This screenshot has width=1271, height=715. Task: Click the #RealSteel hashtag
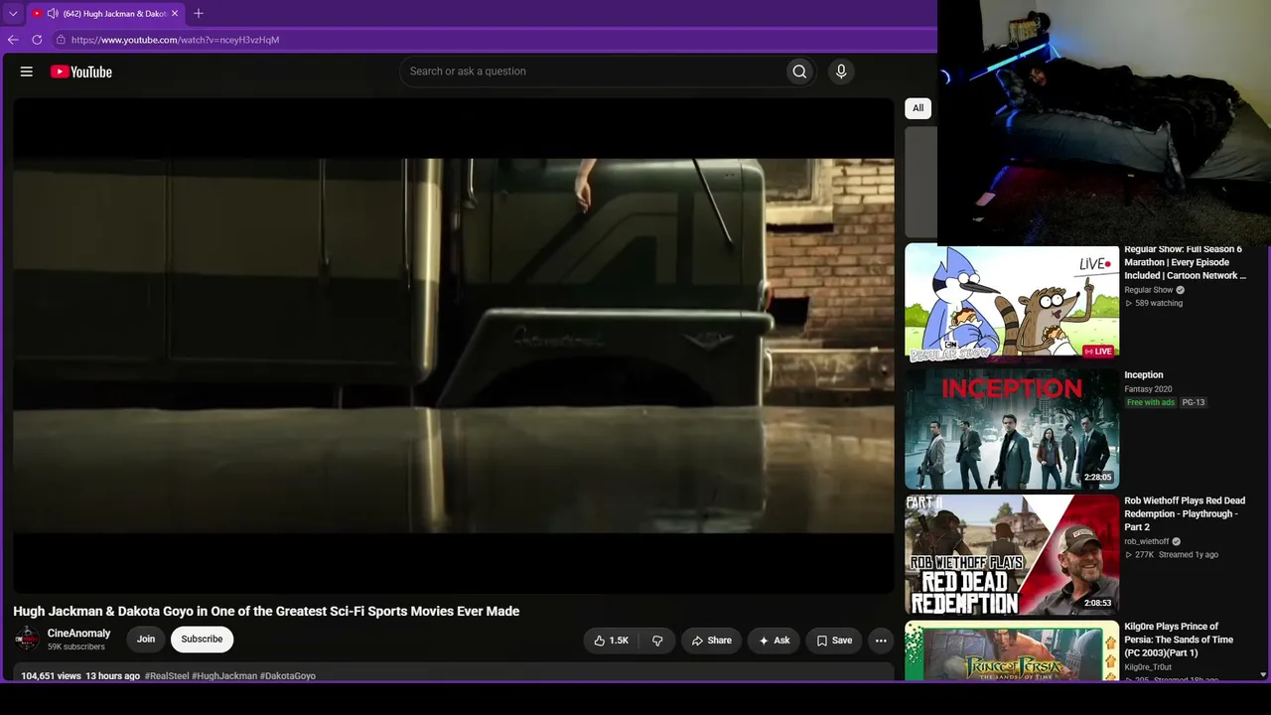(x=167, y=676)
